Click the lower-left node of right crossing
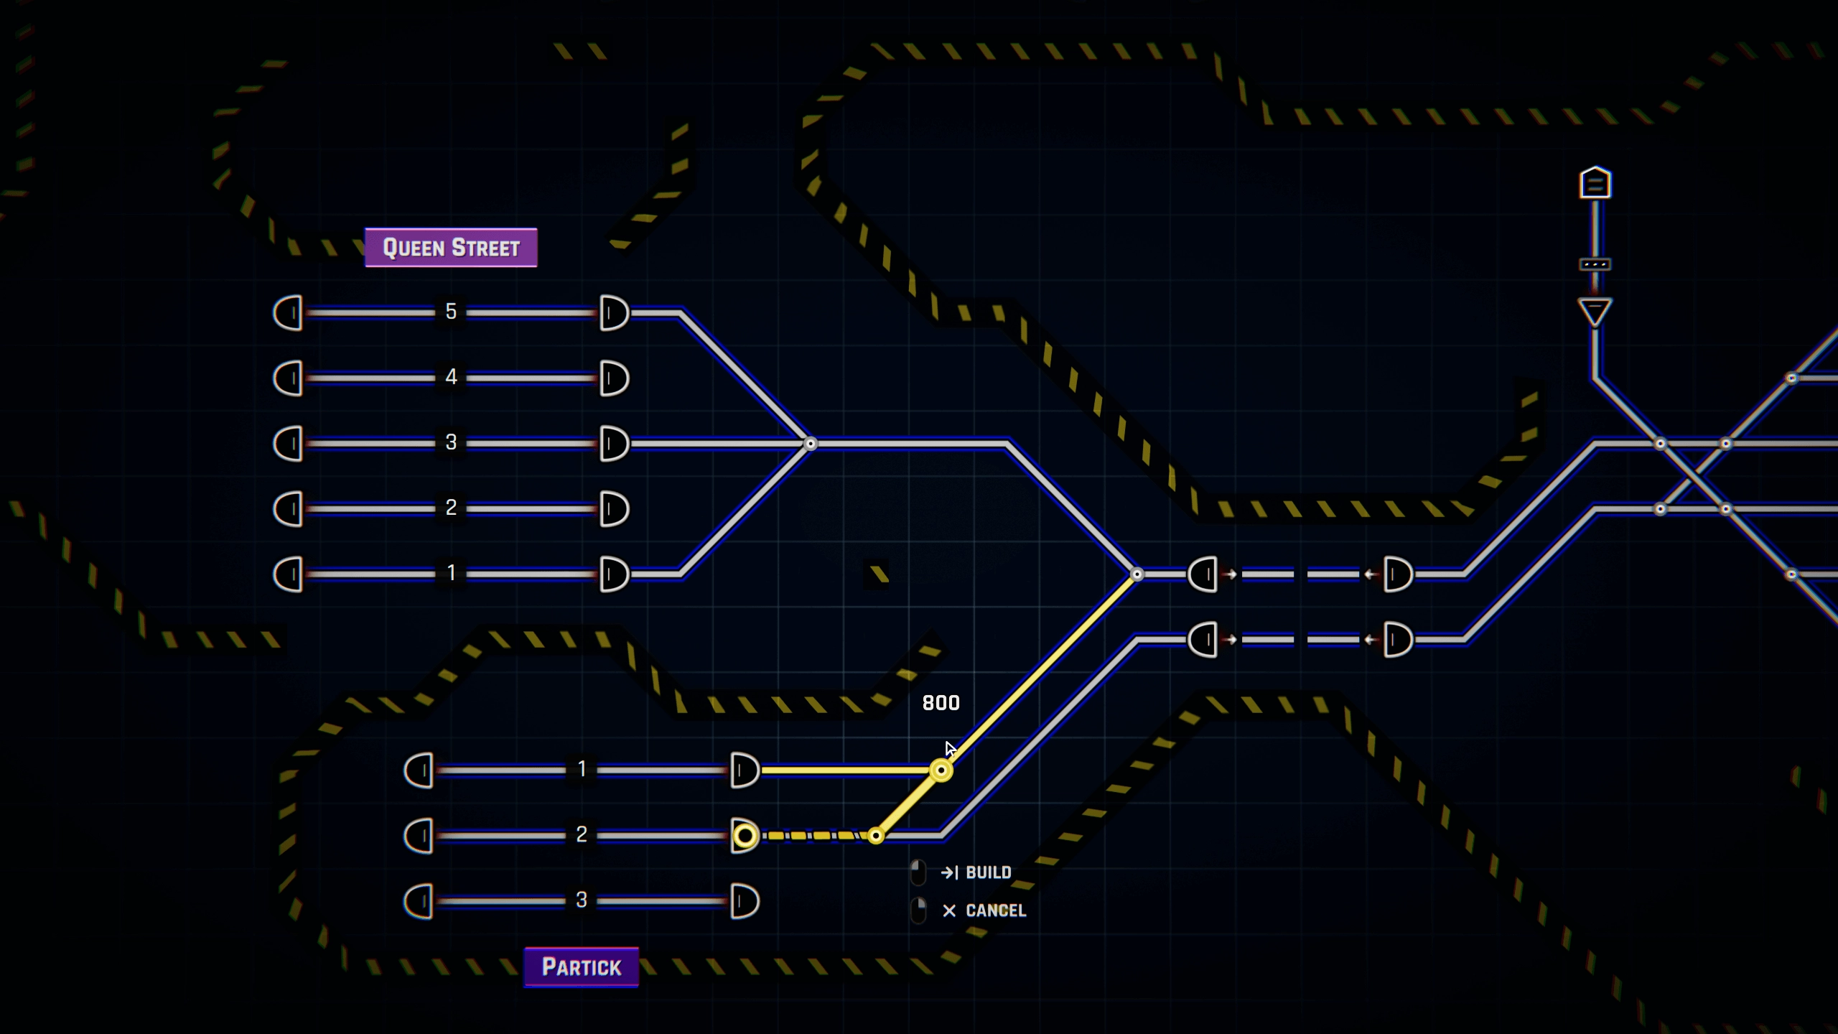The width and height of the screenshot is (1838, 1034). pyautogui.click(x=1661, y=509)
